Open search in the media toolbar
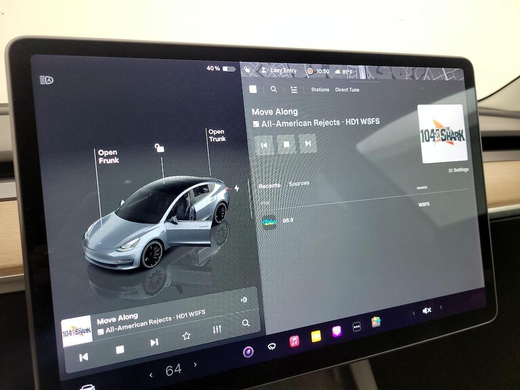 [274, 89]
